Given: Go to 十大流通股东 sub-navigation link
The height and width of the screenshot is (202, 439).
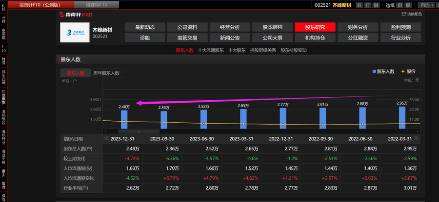Looking at the screenshot, I should [211, 50].
